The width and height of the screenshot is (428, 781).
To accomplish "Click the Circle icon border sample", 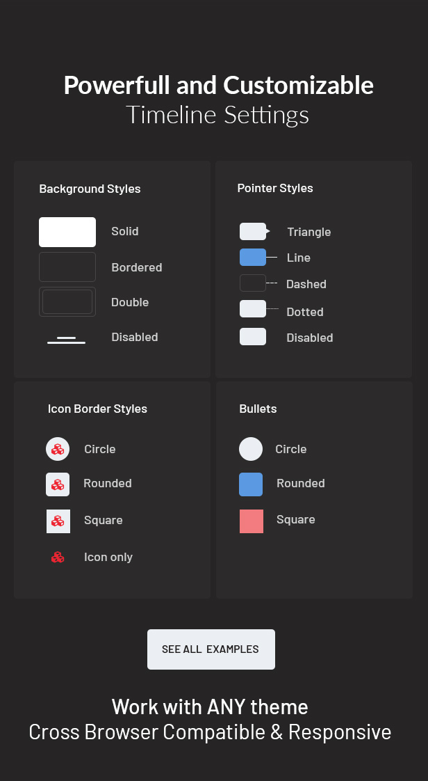I will (58, 449).
